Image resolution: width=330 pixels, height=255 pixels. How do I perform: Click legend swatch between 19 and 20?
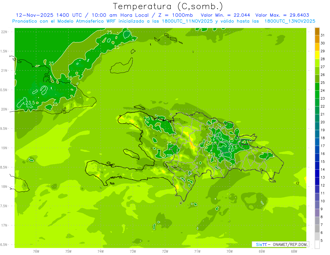click(x=317, y=126)
